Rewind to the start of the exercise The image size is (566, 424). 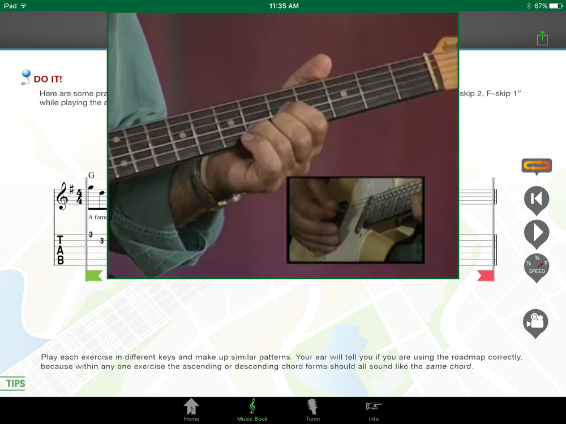(x=537, y=200)
